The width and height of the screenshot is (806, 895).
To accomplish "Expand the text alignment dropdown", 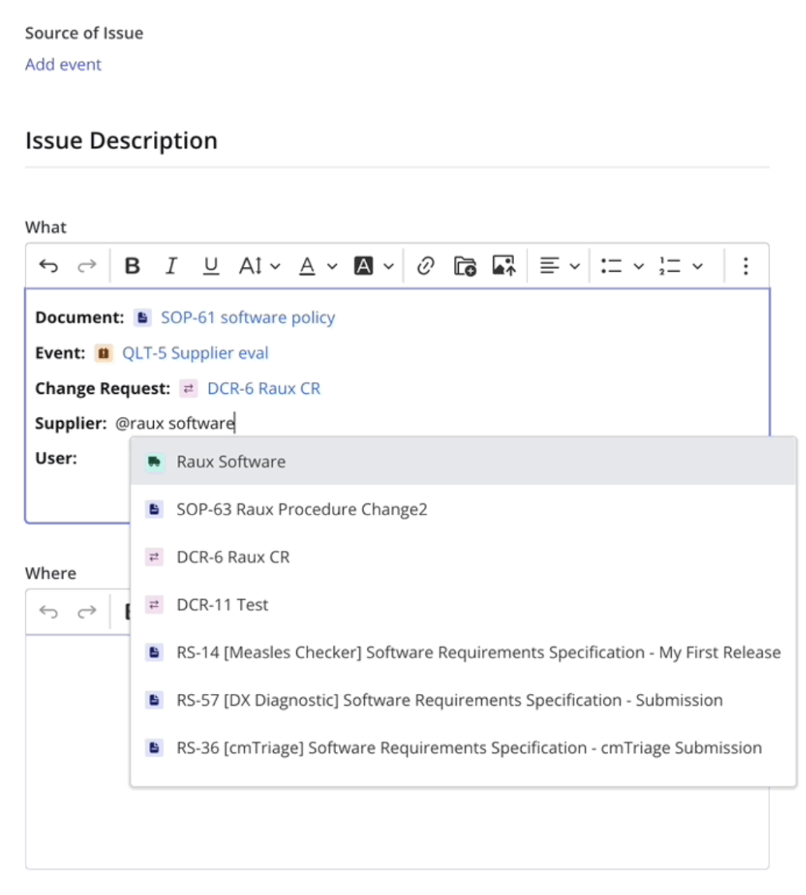I will click(559, 266).
